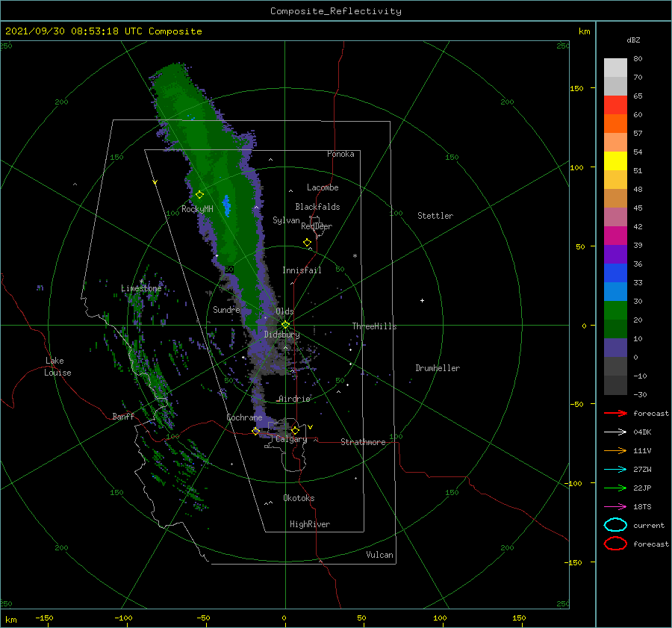Click the Vulcan label

point(379,555)
